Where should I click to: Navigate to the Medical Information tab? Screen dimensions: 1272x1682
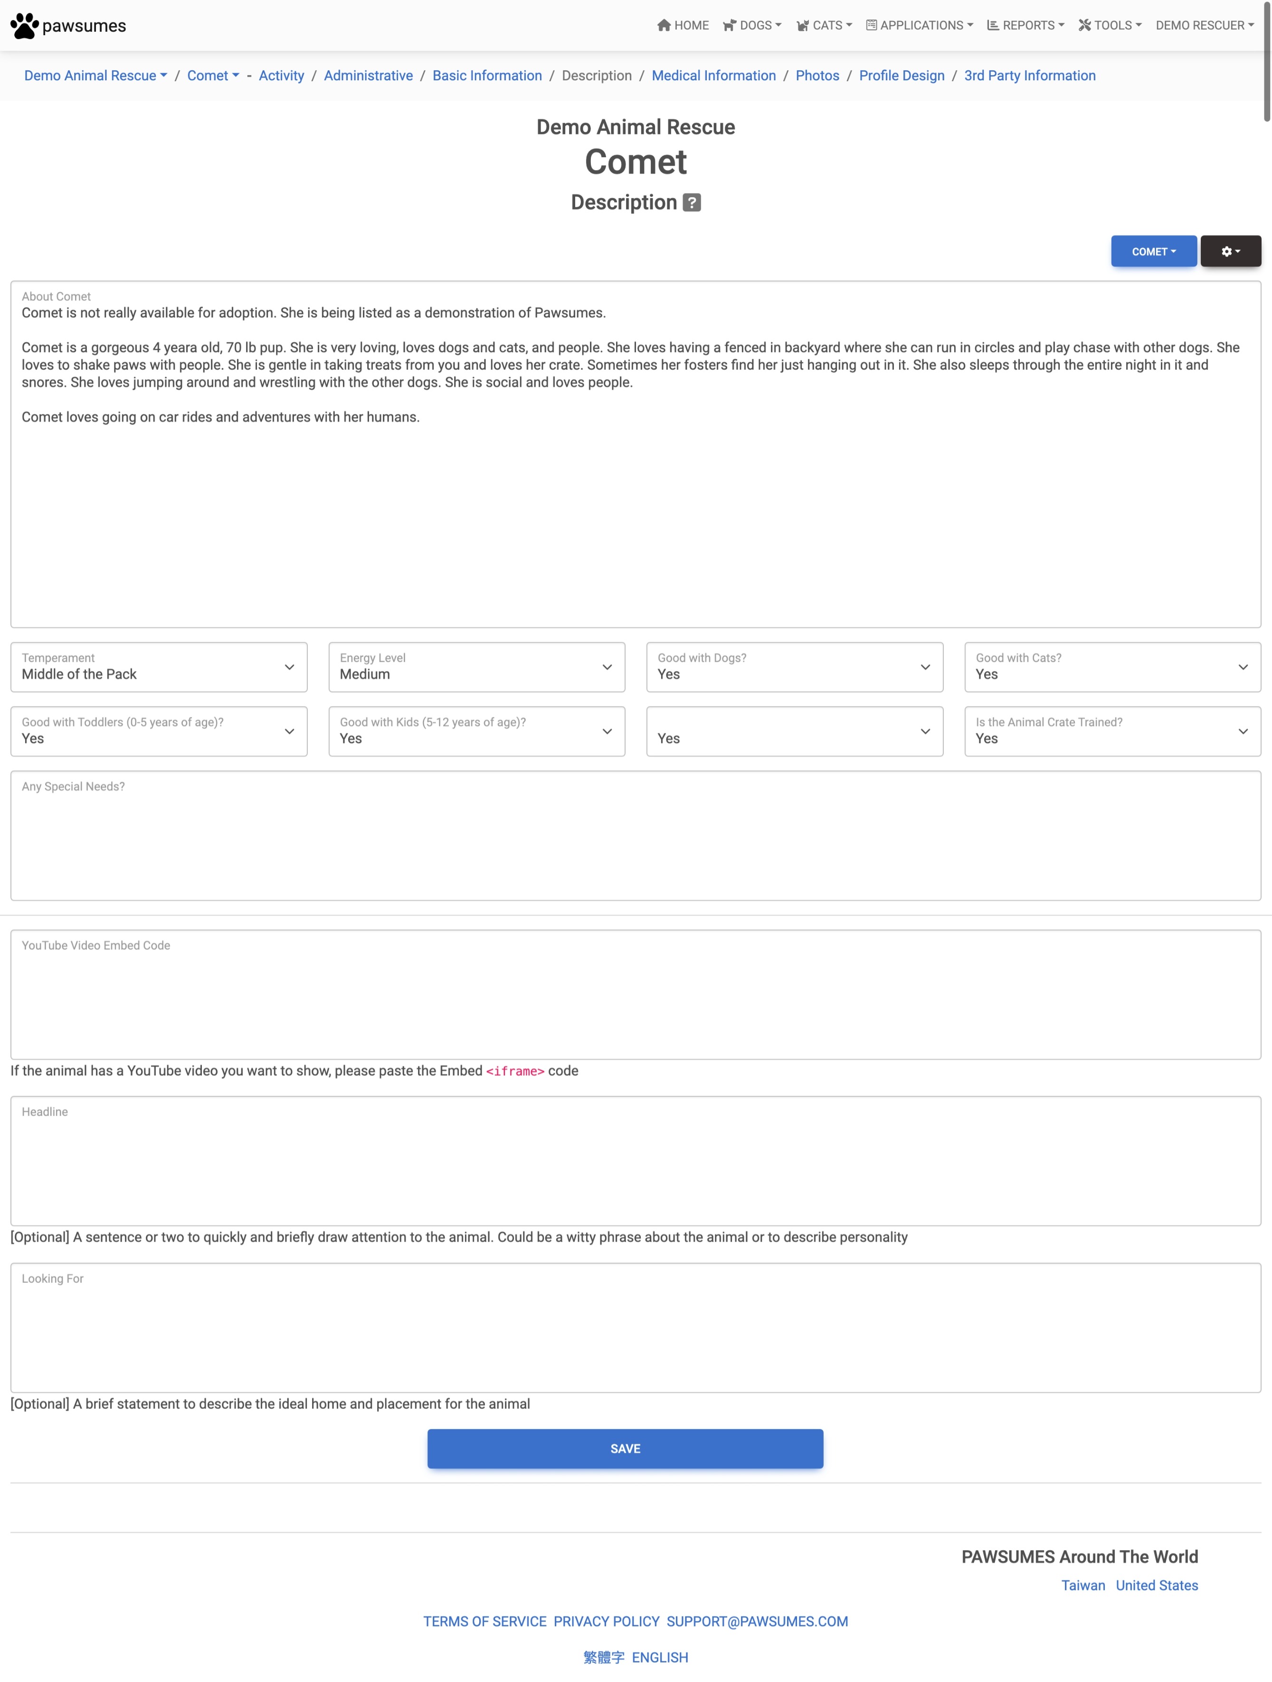712,75
